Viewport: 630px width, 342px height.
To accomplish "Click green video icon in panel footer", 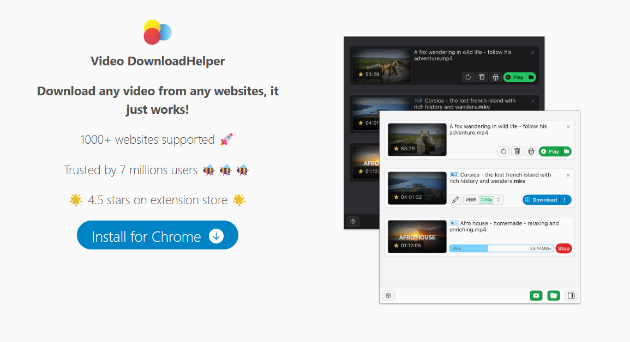I will click(536, 296).
